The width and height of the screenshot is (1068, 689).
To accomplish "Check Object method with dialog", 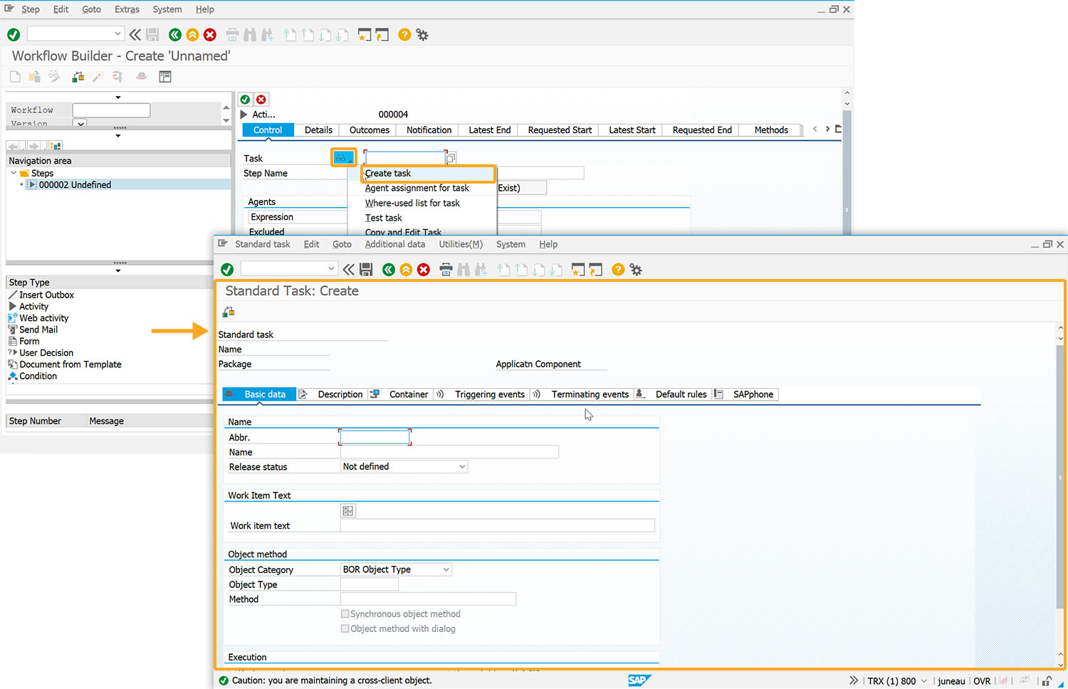I will pyautogui.click(x=345, y=629).
